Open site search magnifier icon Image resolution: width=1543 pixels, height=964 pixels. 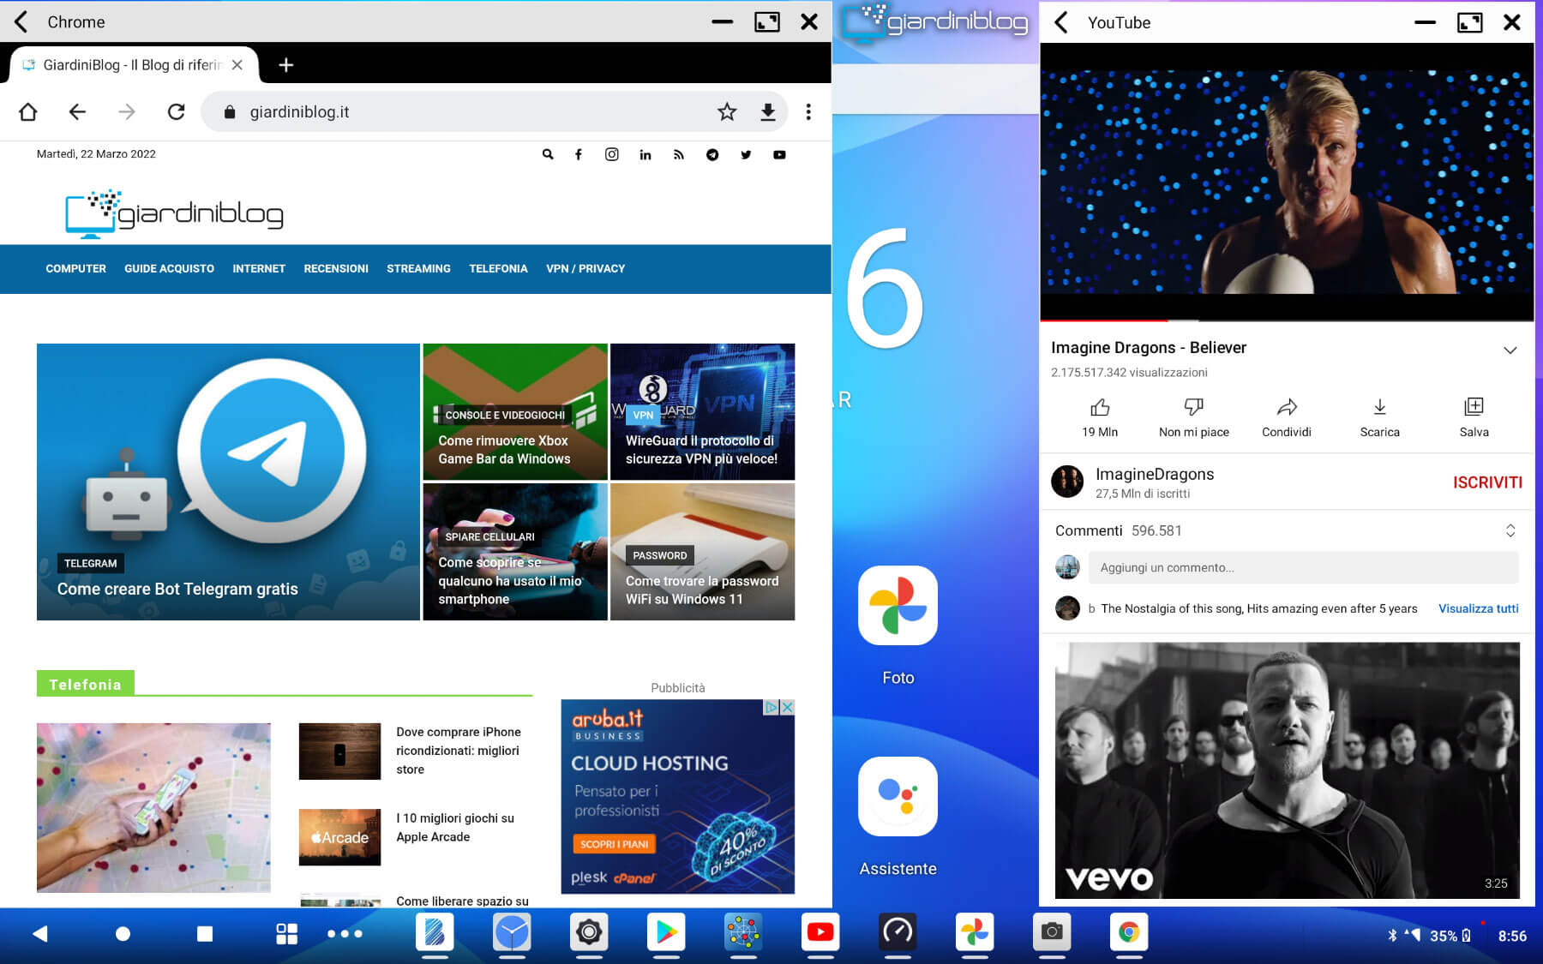click(x=548, y=155)
